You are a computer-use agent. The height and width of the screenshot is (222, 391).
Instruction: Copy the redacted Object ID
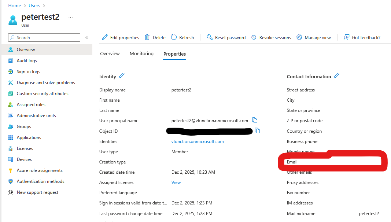257,130
